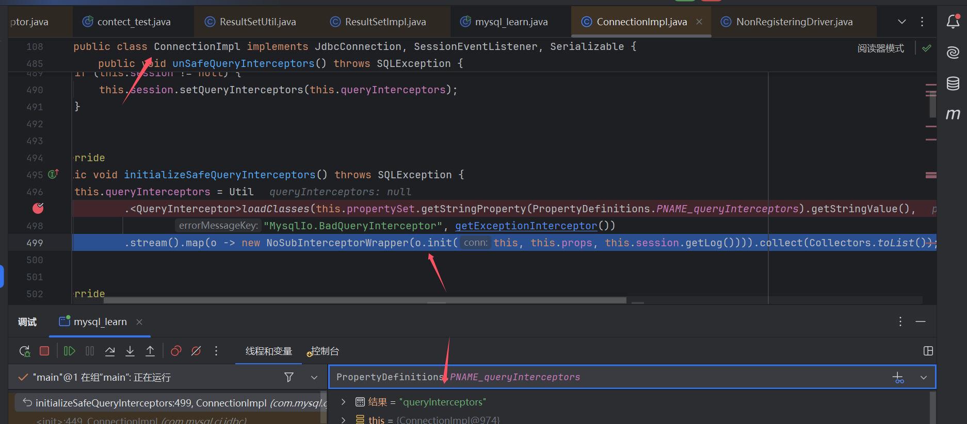Select NonRegisteringDriver.java tab
This screenshot has width=967, height=424.
787,22
